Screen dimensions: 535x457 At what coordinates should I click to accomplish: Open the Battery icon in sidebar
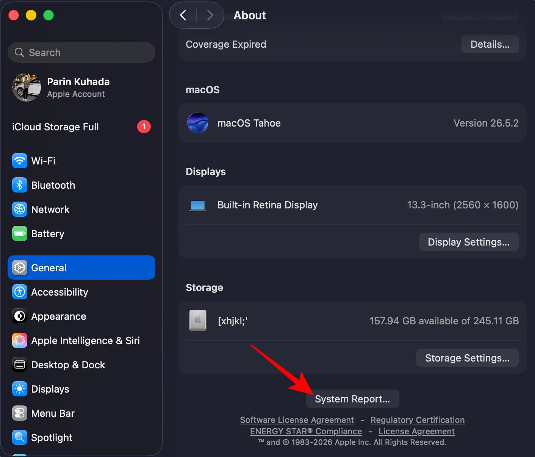coord(20,233)
